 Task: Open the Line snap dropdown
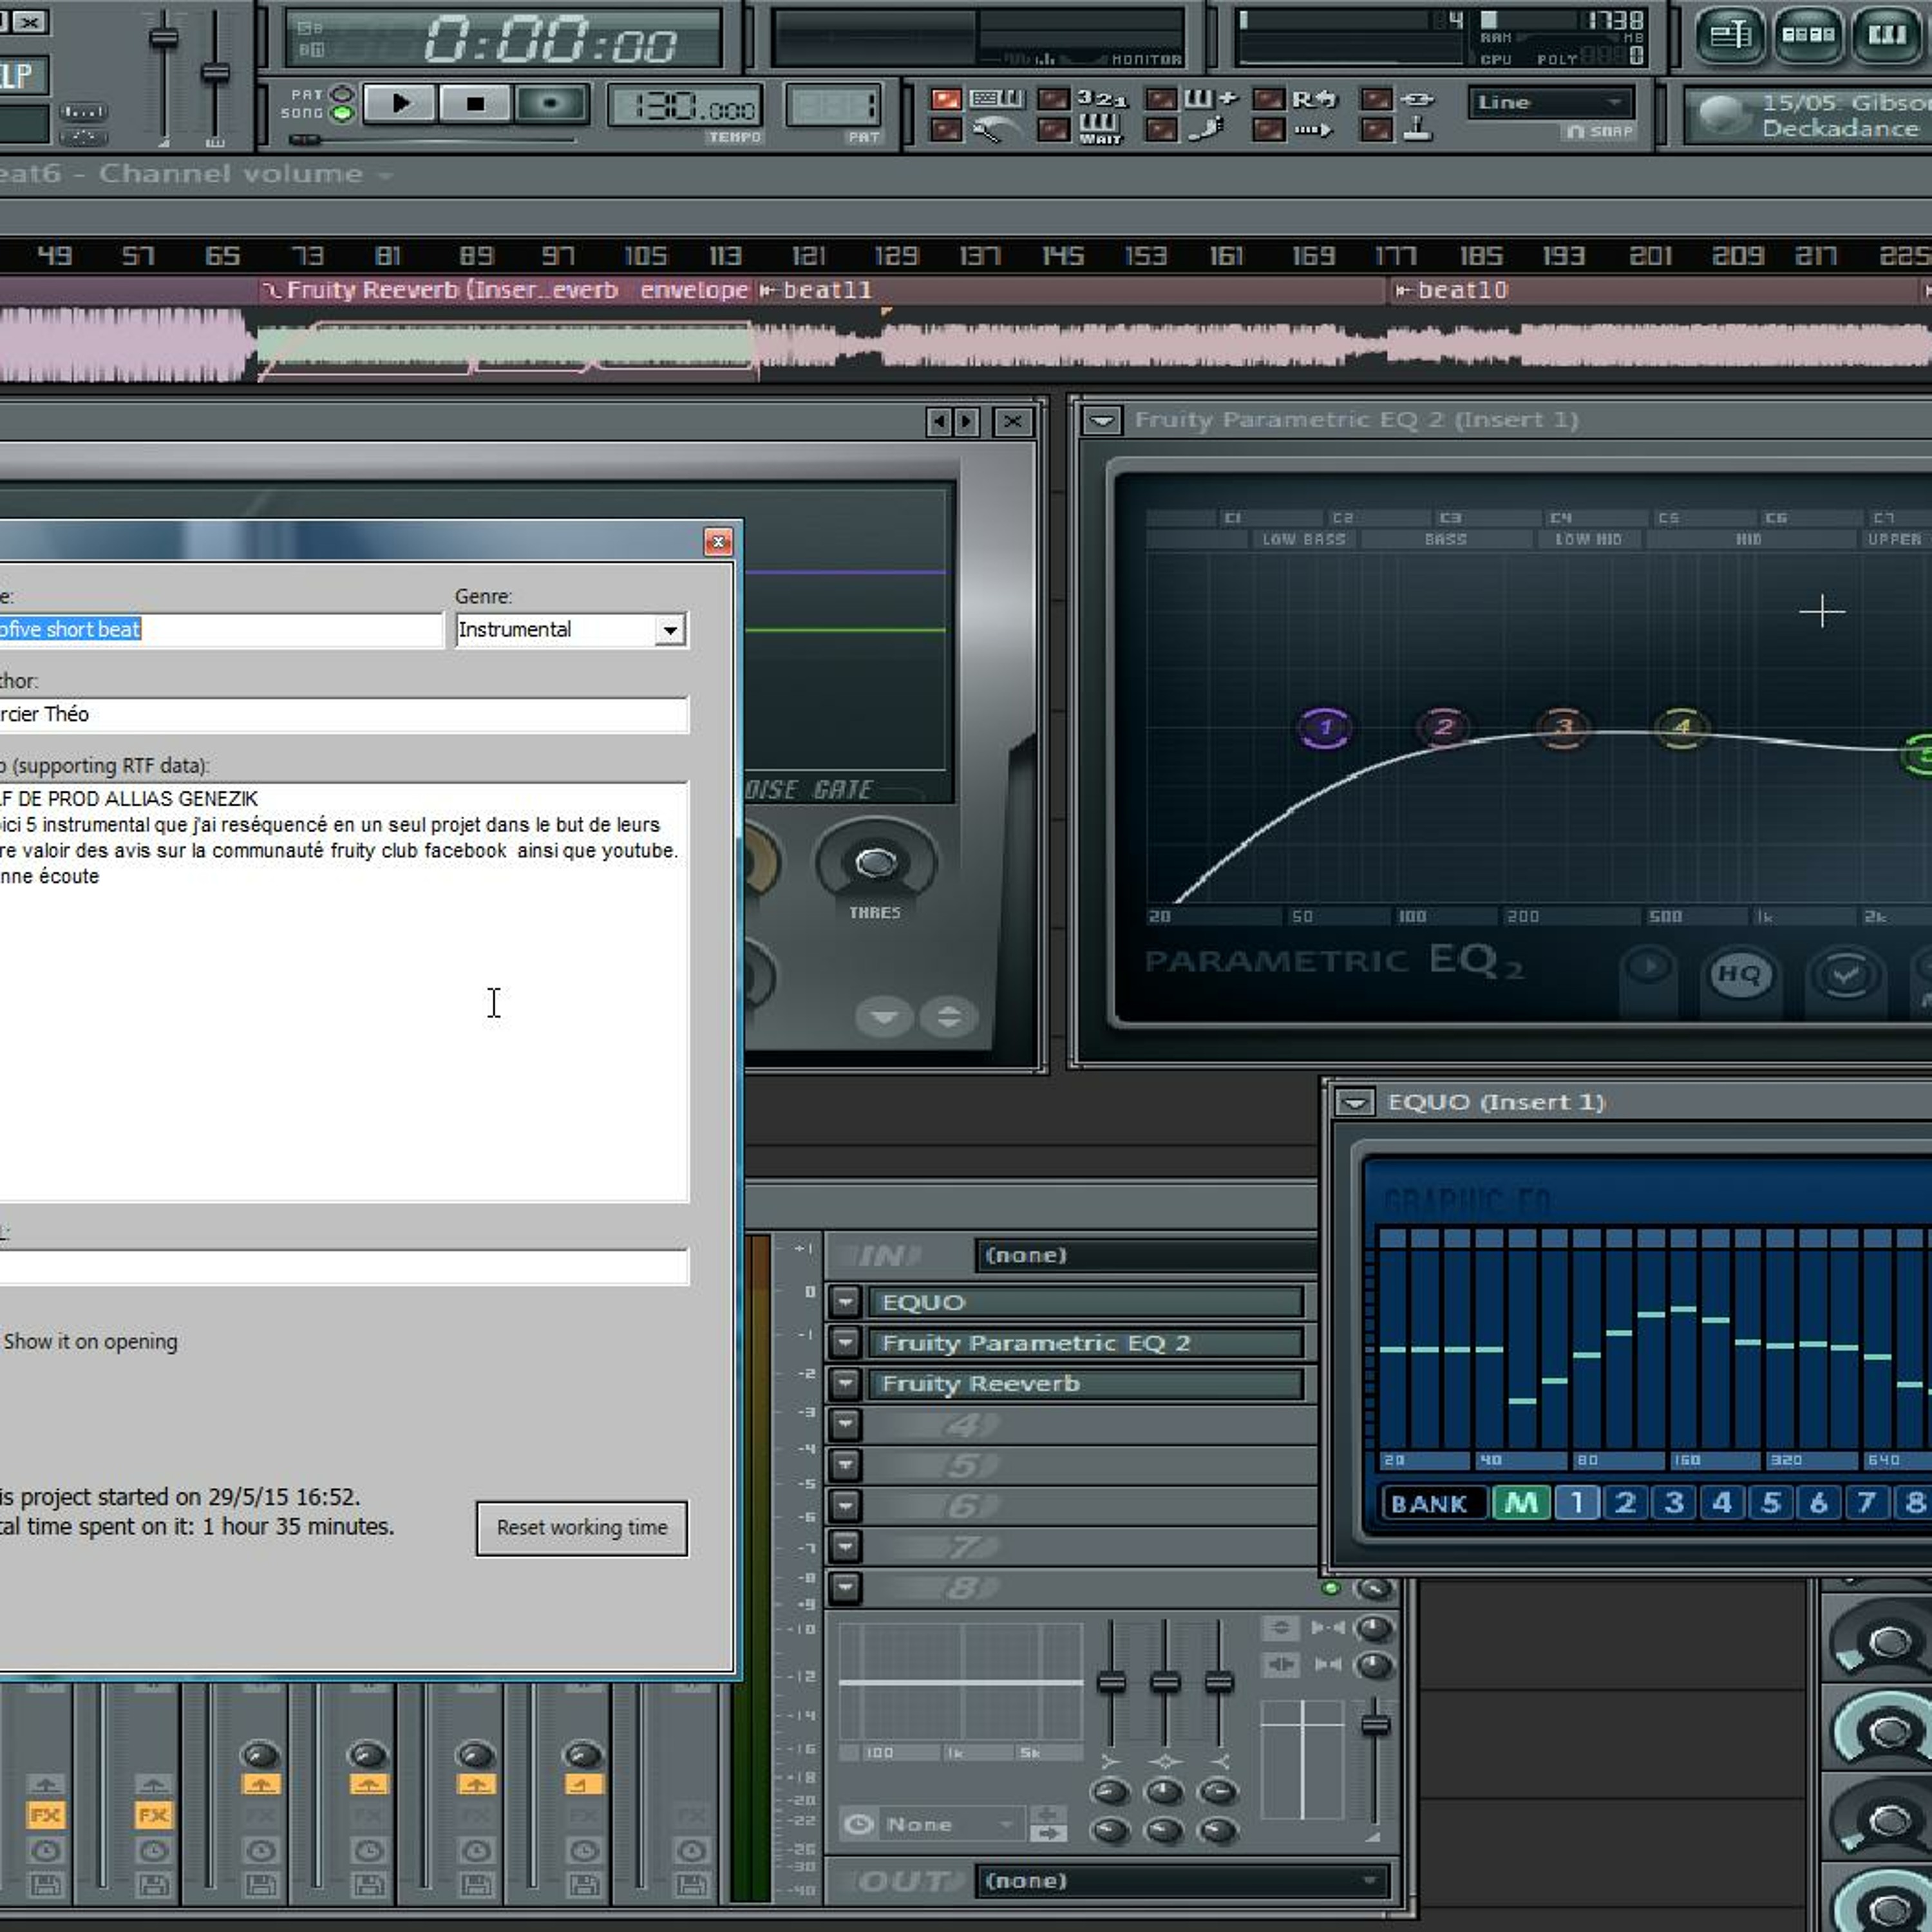1550,102
